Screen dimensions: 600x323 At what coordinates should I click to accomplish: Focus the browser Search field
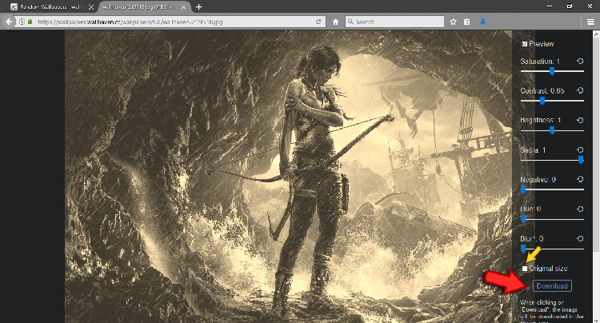(395, 22)
